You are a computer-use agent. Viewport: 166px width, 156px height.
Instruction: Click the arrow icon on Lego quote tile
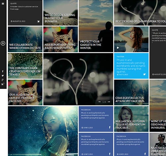pyautogui.click(x=39, y=21)
